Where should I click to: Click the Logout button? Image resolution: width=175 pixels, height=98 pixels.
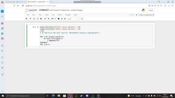(x=151, y=10)
